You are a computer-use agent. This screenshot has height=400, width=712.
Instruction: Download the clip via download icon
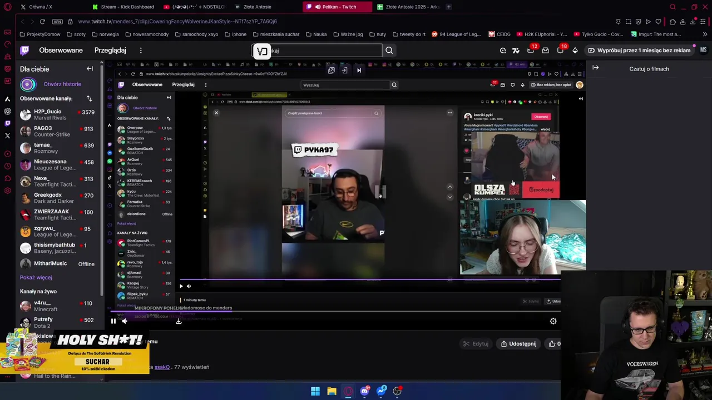coord(179,321)
